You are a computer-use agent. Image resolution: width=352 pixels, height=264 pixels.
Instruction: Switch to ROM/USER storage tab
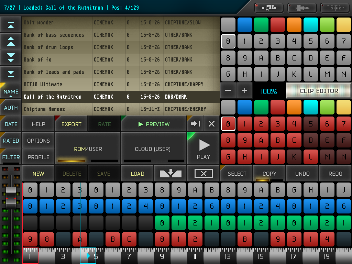(x=88, y=148)
